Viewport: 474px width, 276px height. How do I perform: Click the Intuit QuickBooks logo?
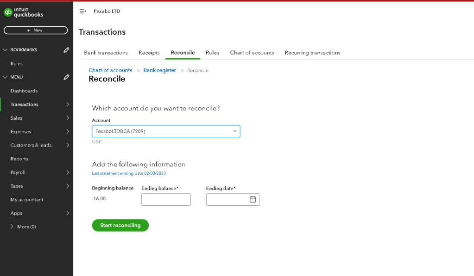pyautogui.click(x=23, y=12)
